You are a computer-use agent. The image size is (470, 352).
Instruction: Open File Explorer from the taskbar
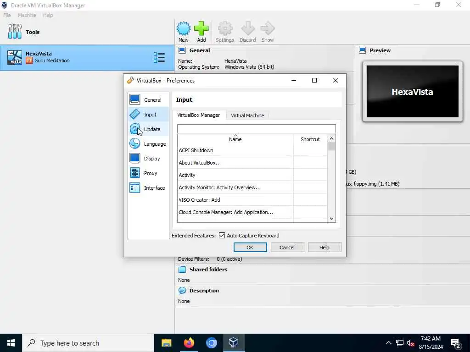[x=166, y=343]
